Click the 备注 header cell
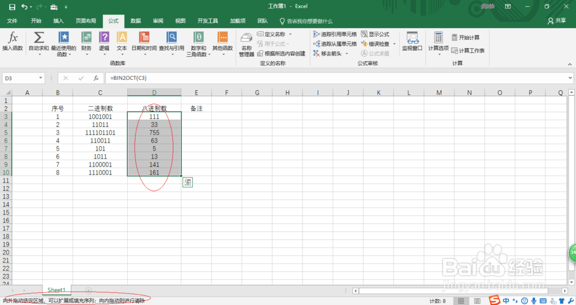This screenshot has height=305, width=576. click(x=196, y=109)
